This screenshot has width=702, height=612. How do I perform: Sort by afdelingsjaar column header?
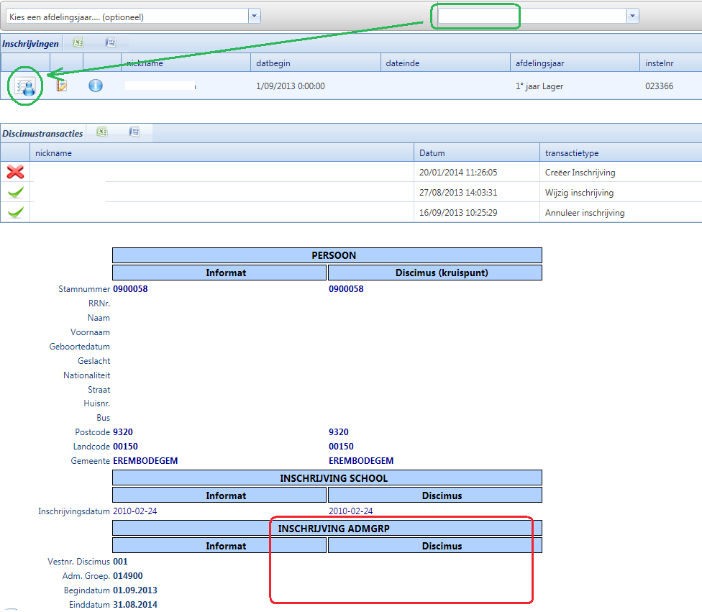(573, 63)
